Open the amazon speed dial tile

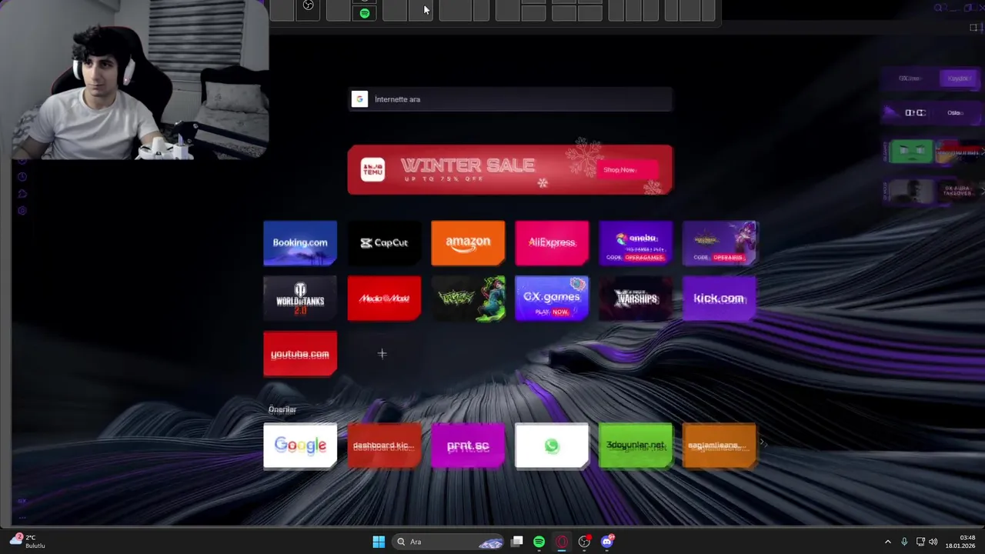(x=468, y=243)
